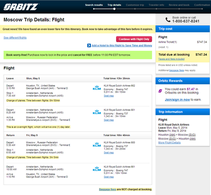Click the overnight flight notice

pos(38,127)
